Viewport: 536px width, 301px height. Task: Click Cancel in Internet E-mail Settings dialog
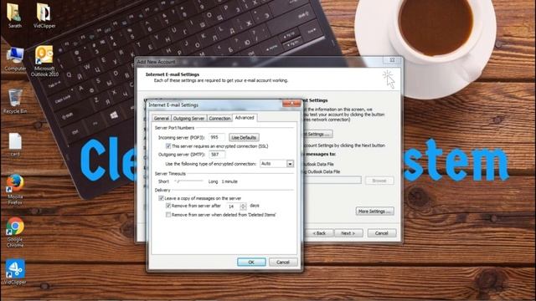point(283,262)
